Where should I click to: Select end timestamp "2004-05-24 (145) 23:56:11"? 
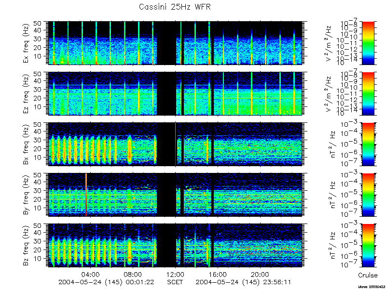(244, 282)
